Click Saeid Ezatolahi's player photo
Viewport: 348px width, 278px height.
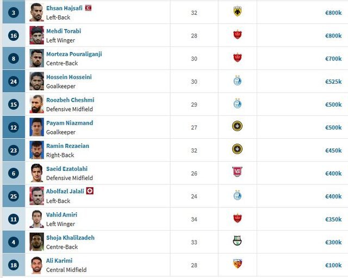point(36,172)
